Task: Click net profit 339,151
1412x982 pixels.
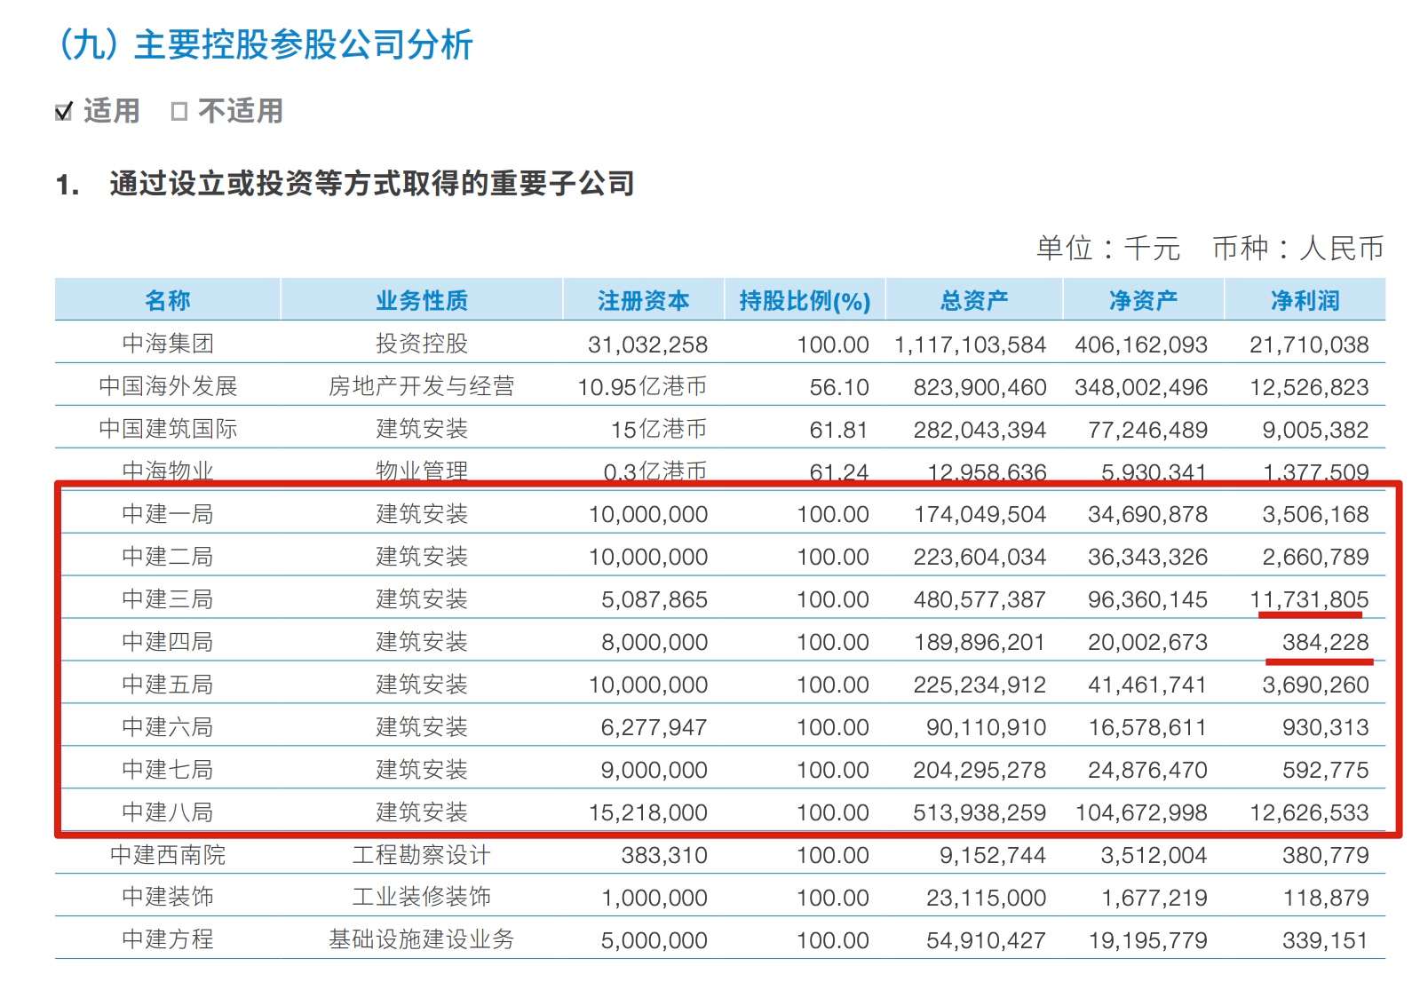Action: click(x=1326, y=940)
